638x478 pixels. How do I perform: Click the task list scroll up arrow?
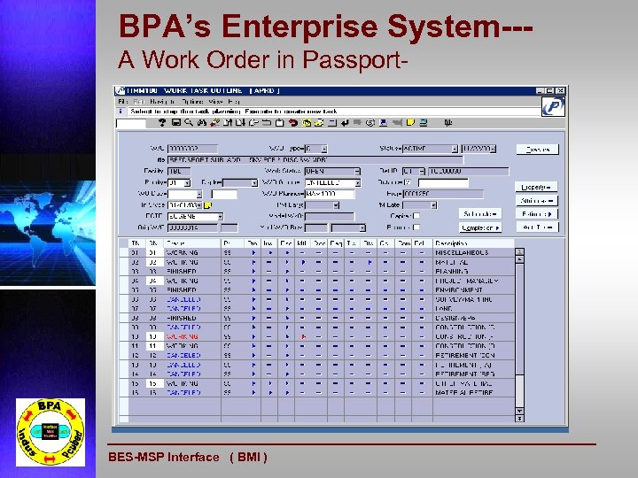pos(519,258)
